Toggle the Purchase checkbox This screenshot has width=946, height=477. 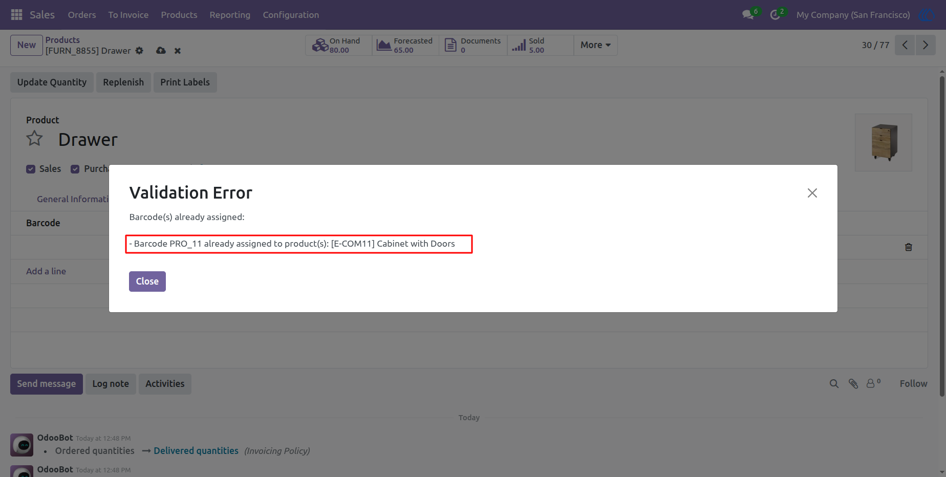coord(75,169)
